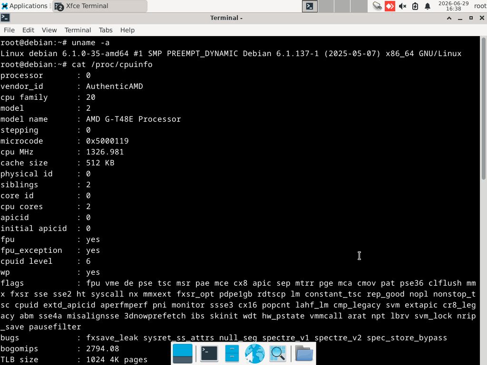
Task: Click the date and time clock
Action: 453,6
